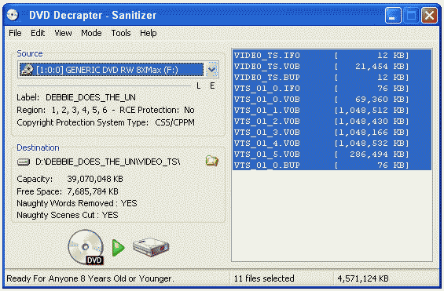Open the View menu
444x291 pixels.
tap(63, 33)
